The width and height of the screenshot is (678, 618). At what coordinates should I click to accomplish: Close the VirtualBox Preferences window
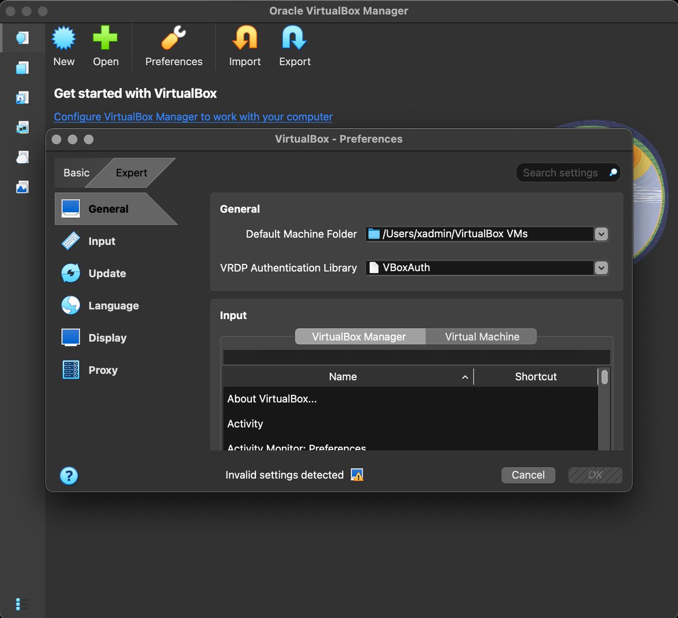[56, 139]
